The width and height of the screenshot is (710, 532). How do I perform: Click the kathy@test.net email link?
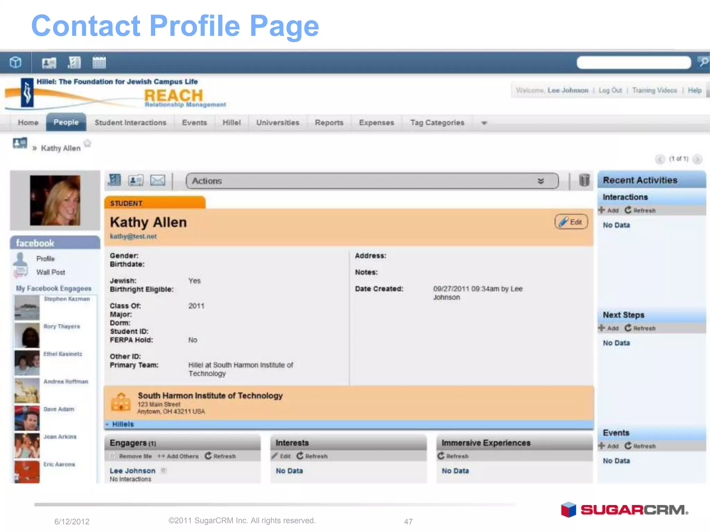(133, 236)
